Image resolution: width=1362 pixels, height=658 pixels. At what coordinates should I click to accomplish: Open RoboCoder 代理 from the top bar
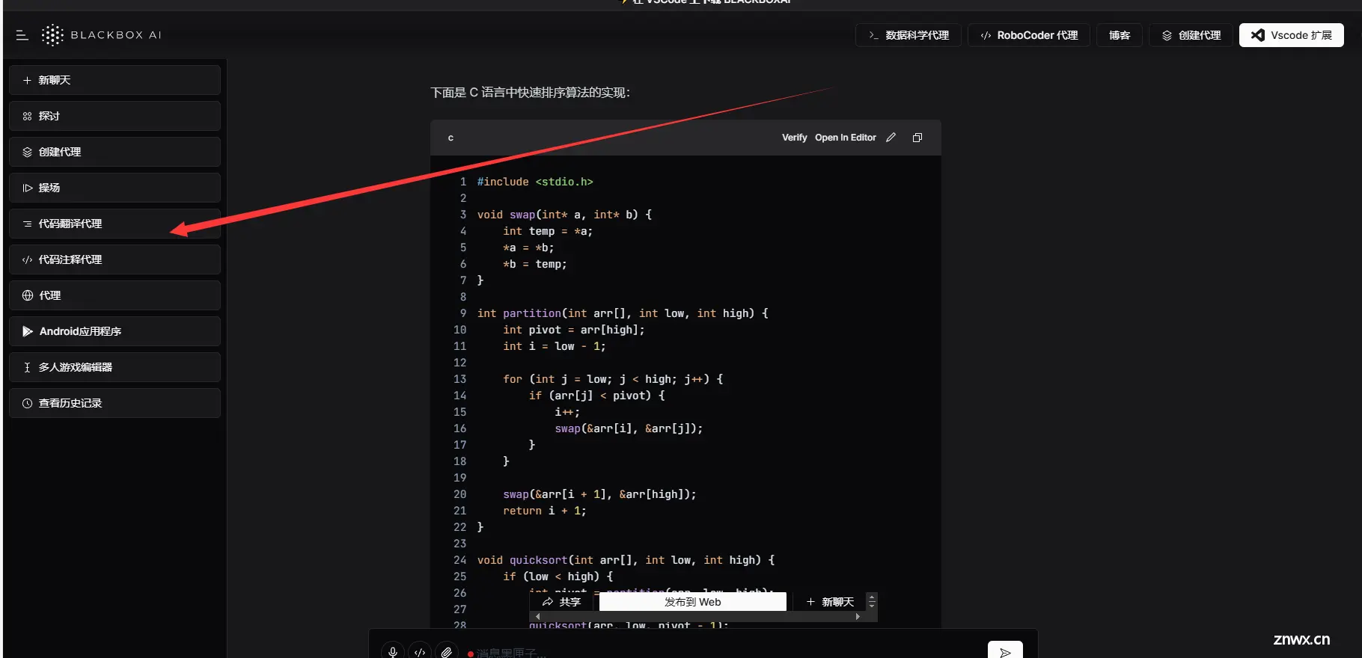pos(1029,35)
